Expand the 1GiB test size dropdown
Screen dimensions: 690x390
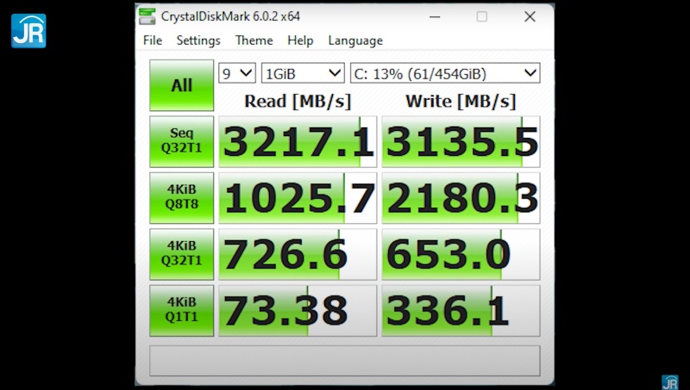[x=303, y=73]
